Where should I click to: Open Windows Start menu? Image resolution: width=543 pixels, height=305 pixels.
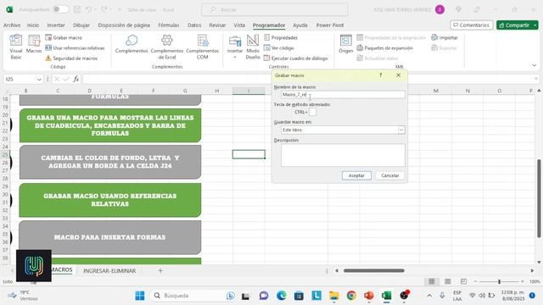pos(140,296)
